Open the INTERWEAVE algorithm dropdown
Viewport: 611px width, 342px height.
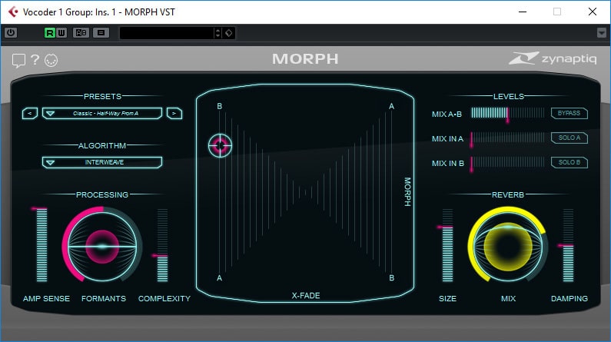click(102, 162)
